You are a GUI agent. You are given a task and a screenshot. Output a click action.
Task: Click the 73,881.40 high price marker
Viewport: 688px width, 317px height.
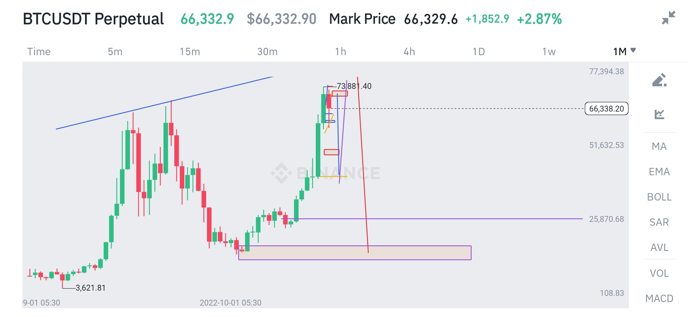354,86
